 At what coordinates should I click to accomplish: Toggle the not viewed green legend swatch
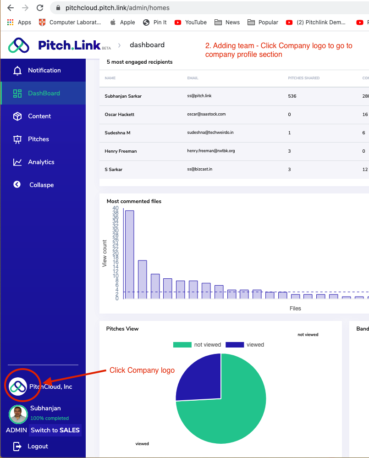pos(182,345)
